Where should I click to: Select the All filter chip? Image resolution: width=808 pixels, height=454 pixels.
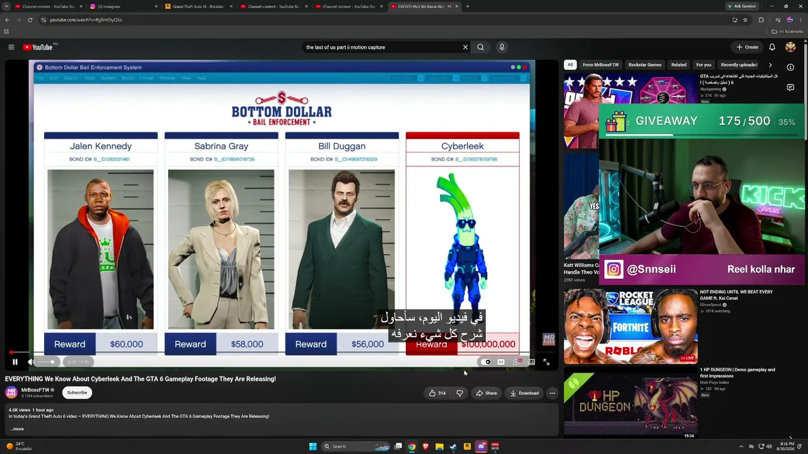pos(570,65)
